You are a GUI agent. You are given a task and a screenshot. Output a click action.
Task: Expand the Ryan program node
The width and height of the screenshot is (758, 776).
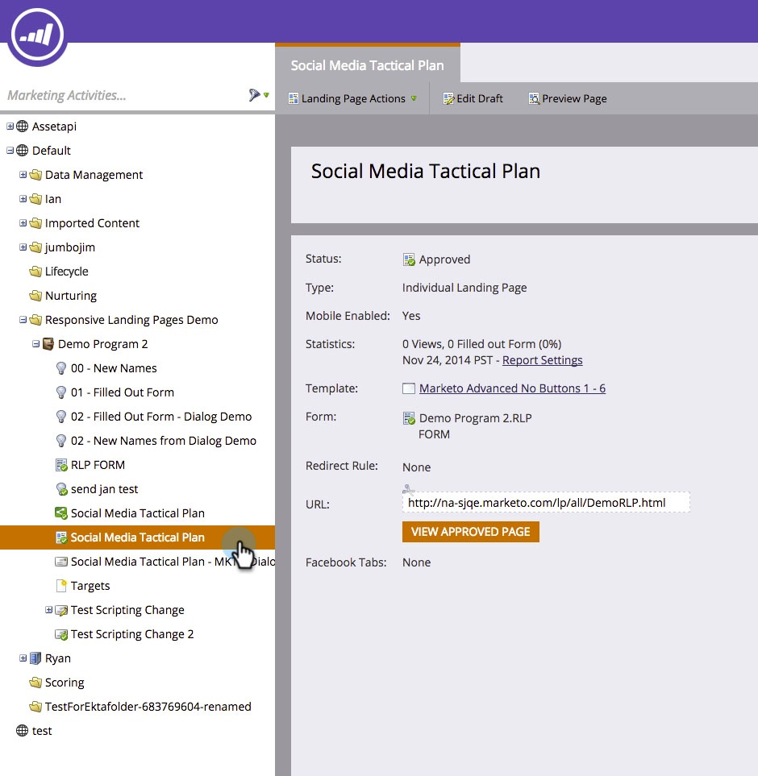click(x=23, y=658)
